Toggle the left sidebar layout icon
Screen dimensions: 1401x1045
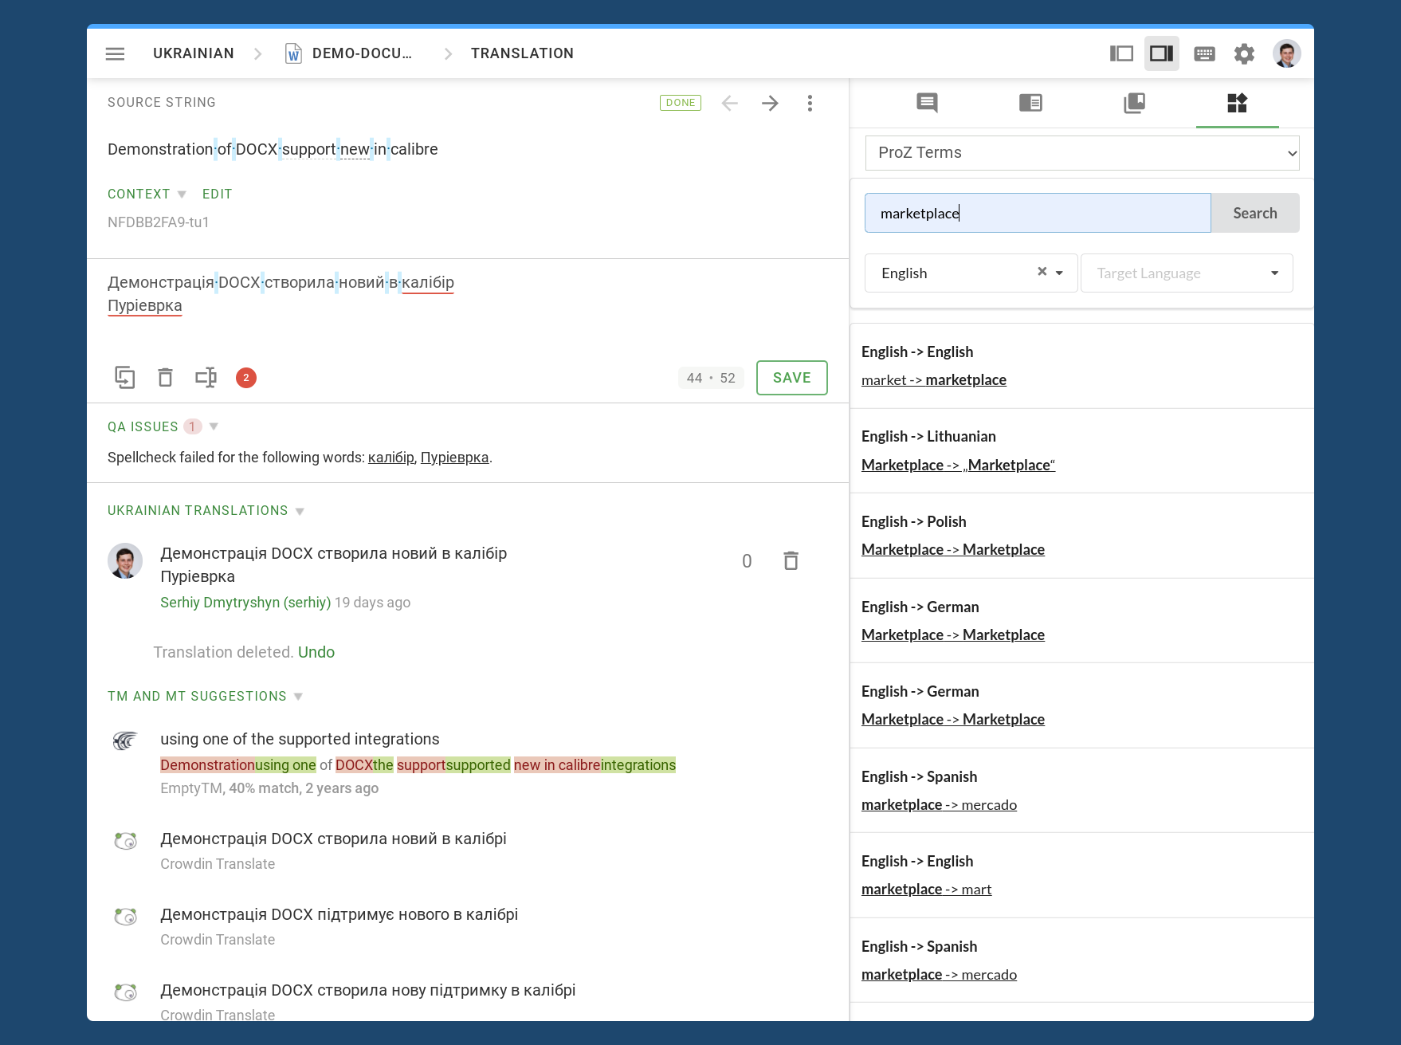1121,53
